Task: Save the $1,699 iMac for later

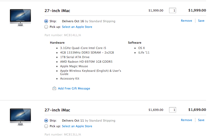Action: 201,120
